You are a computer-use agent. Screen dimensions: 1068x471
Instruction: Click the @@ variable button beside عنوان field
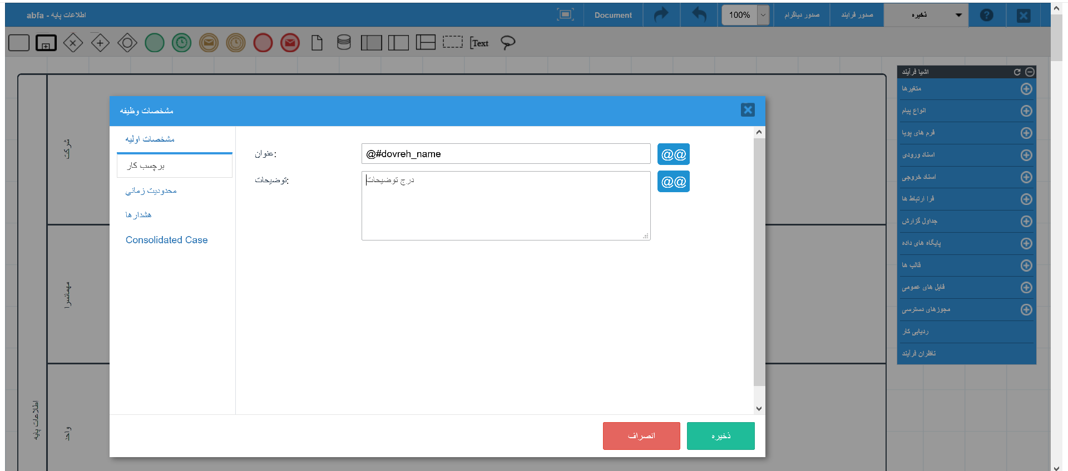[673, 154]
